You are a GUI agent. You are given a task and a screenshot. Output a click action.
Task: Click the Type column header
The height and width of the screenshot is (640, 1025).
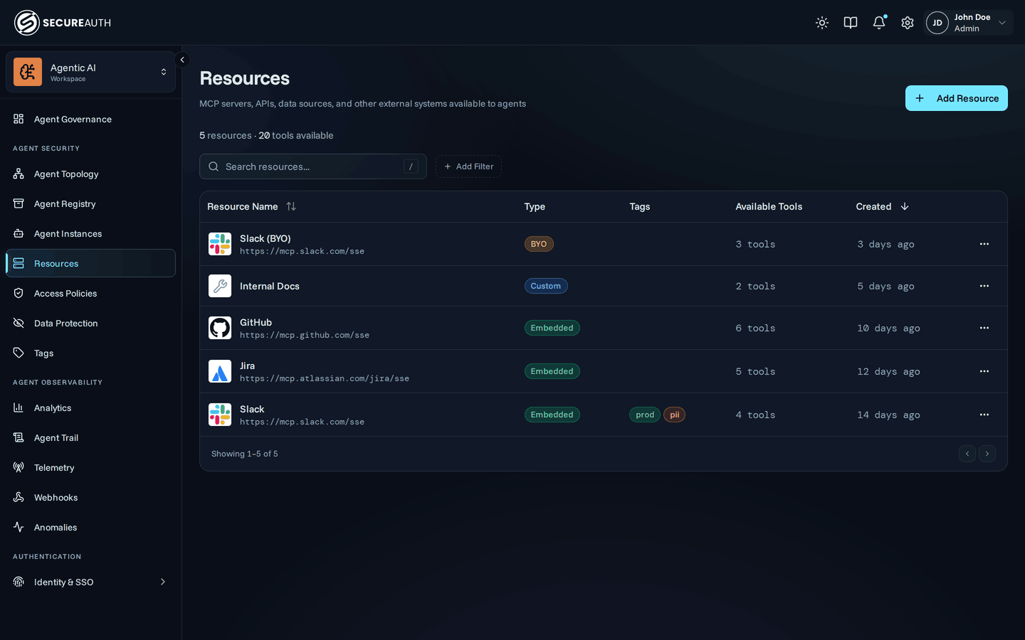[535, 206]
